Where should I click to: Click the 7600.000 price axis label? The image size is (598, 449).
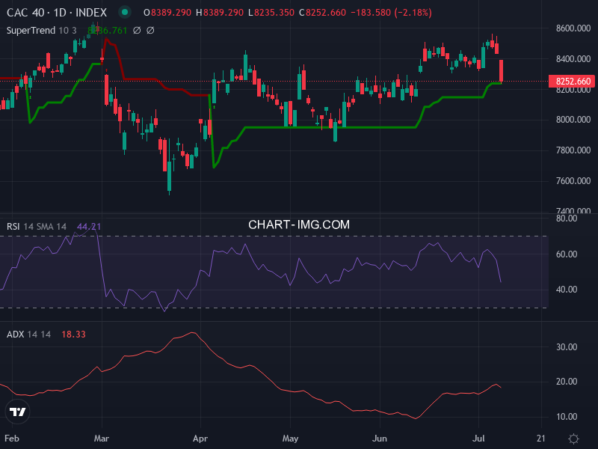click(573, 180)
